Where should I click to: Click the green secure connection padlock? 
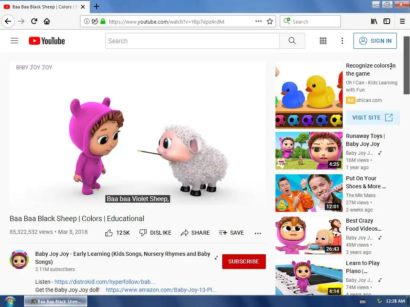[x=103, y=22]
